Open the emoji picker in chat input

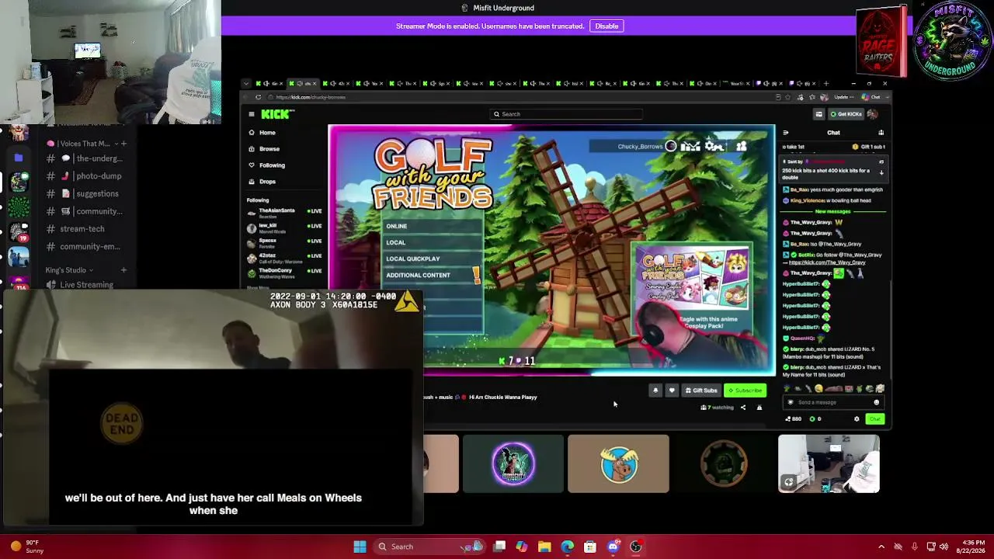click(x=877, y=402)
